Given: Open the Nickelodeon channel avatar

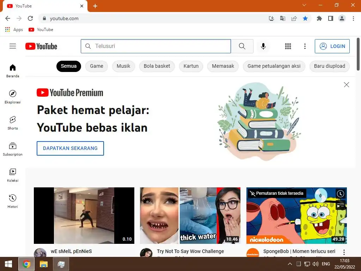Looking at the screenshot, I should point(252,253).
